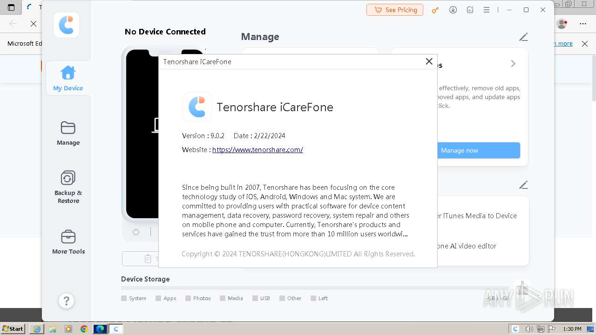596x335 pixels.
Task: Click the lower pencil edit icon
Action: (x=523, y=185)
